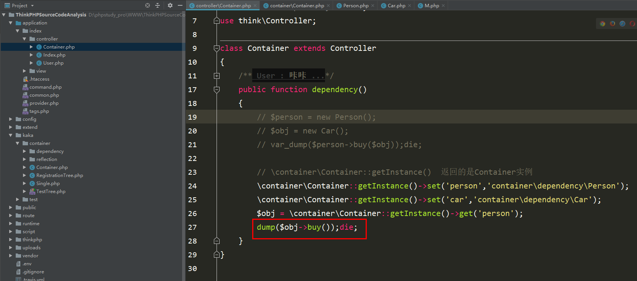637x281 pixels.
Task: Select User.php in project tree
Action: pyautogui.click(x=53, y=63)
